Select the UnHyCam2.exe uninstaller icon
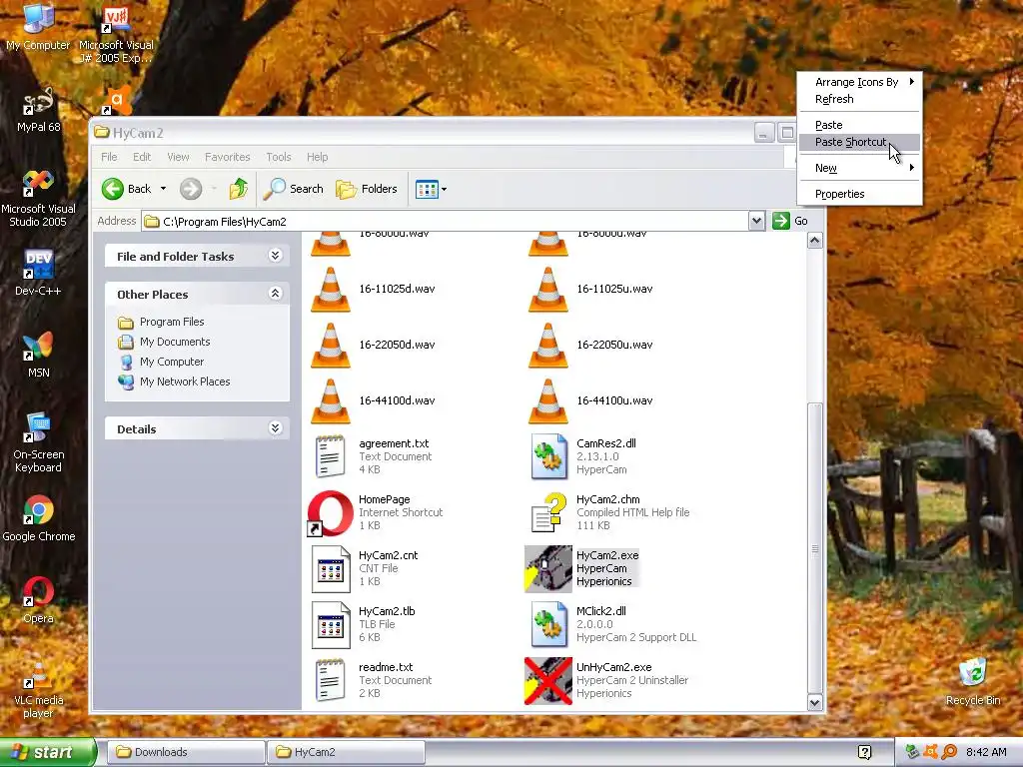This screenshot has width=1023, height=767. pos(548,680)
